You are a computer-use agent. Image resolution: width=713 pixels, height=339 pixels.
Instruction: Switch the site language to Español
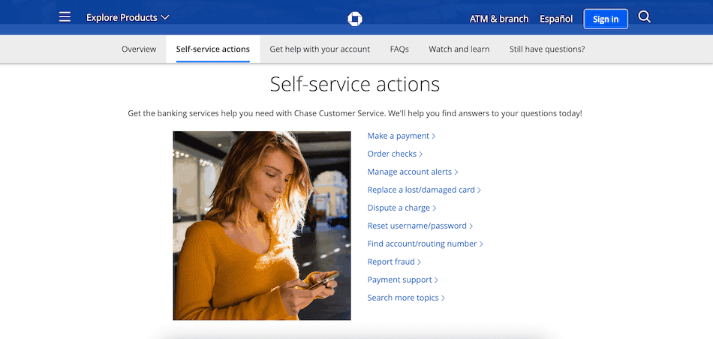556,19
